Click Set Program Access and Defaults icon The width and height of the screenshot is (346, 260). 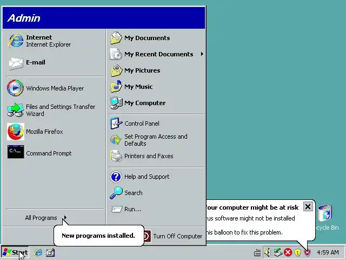[x=116, y=140]
